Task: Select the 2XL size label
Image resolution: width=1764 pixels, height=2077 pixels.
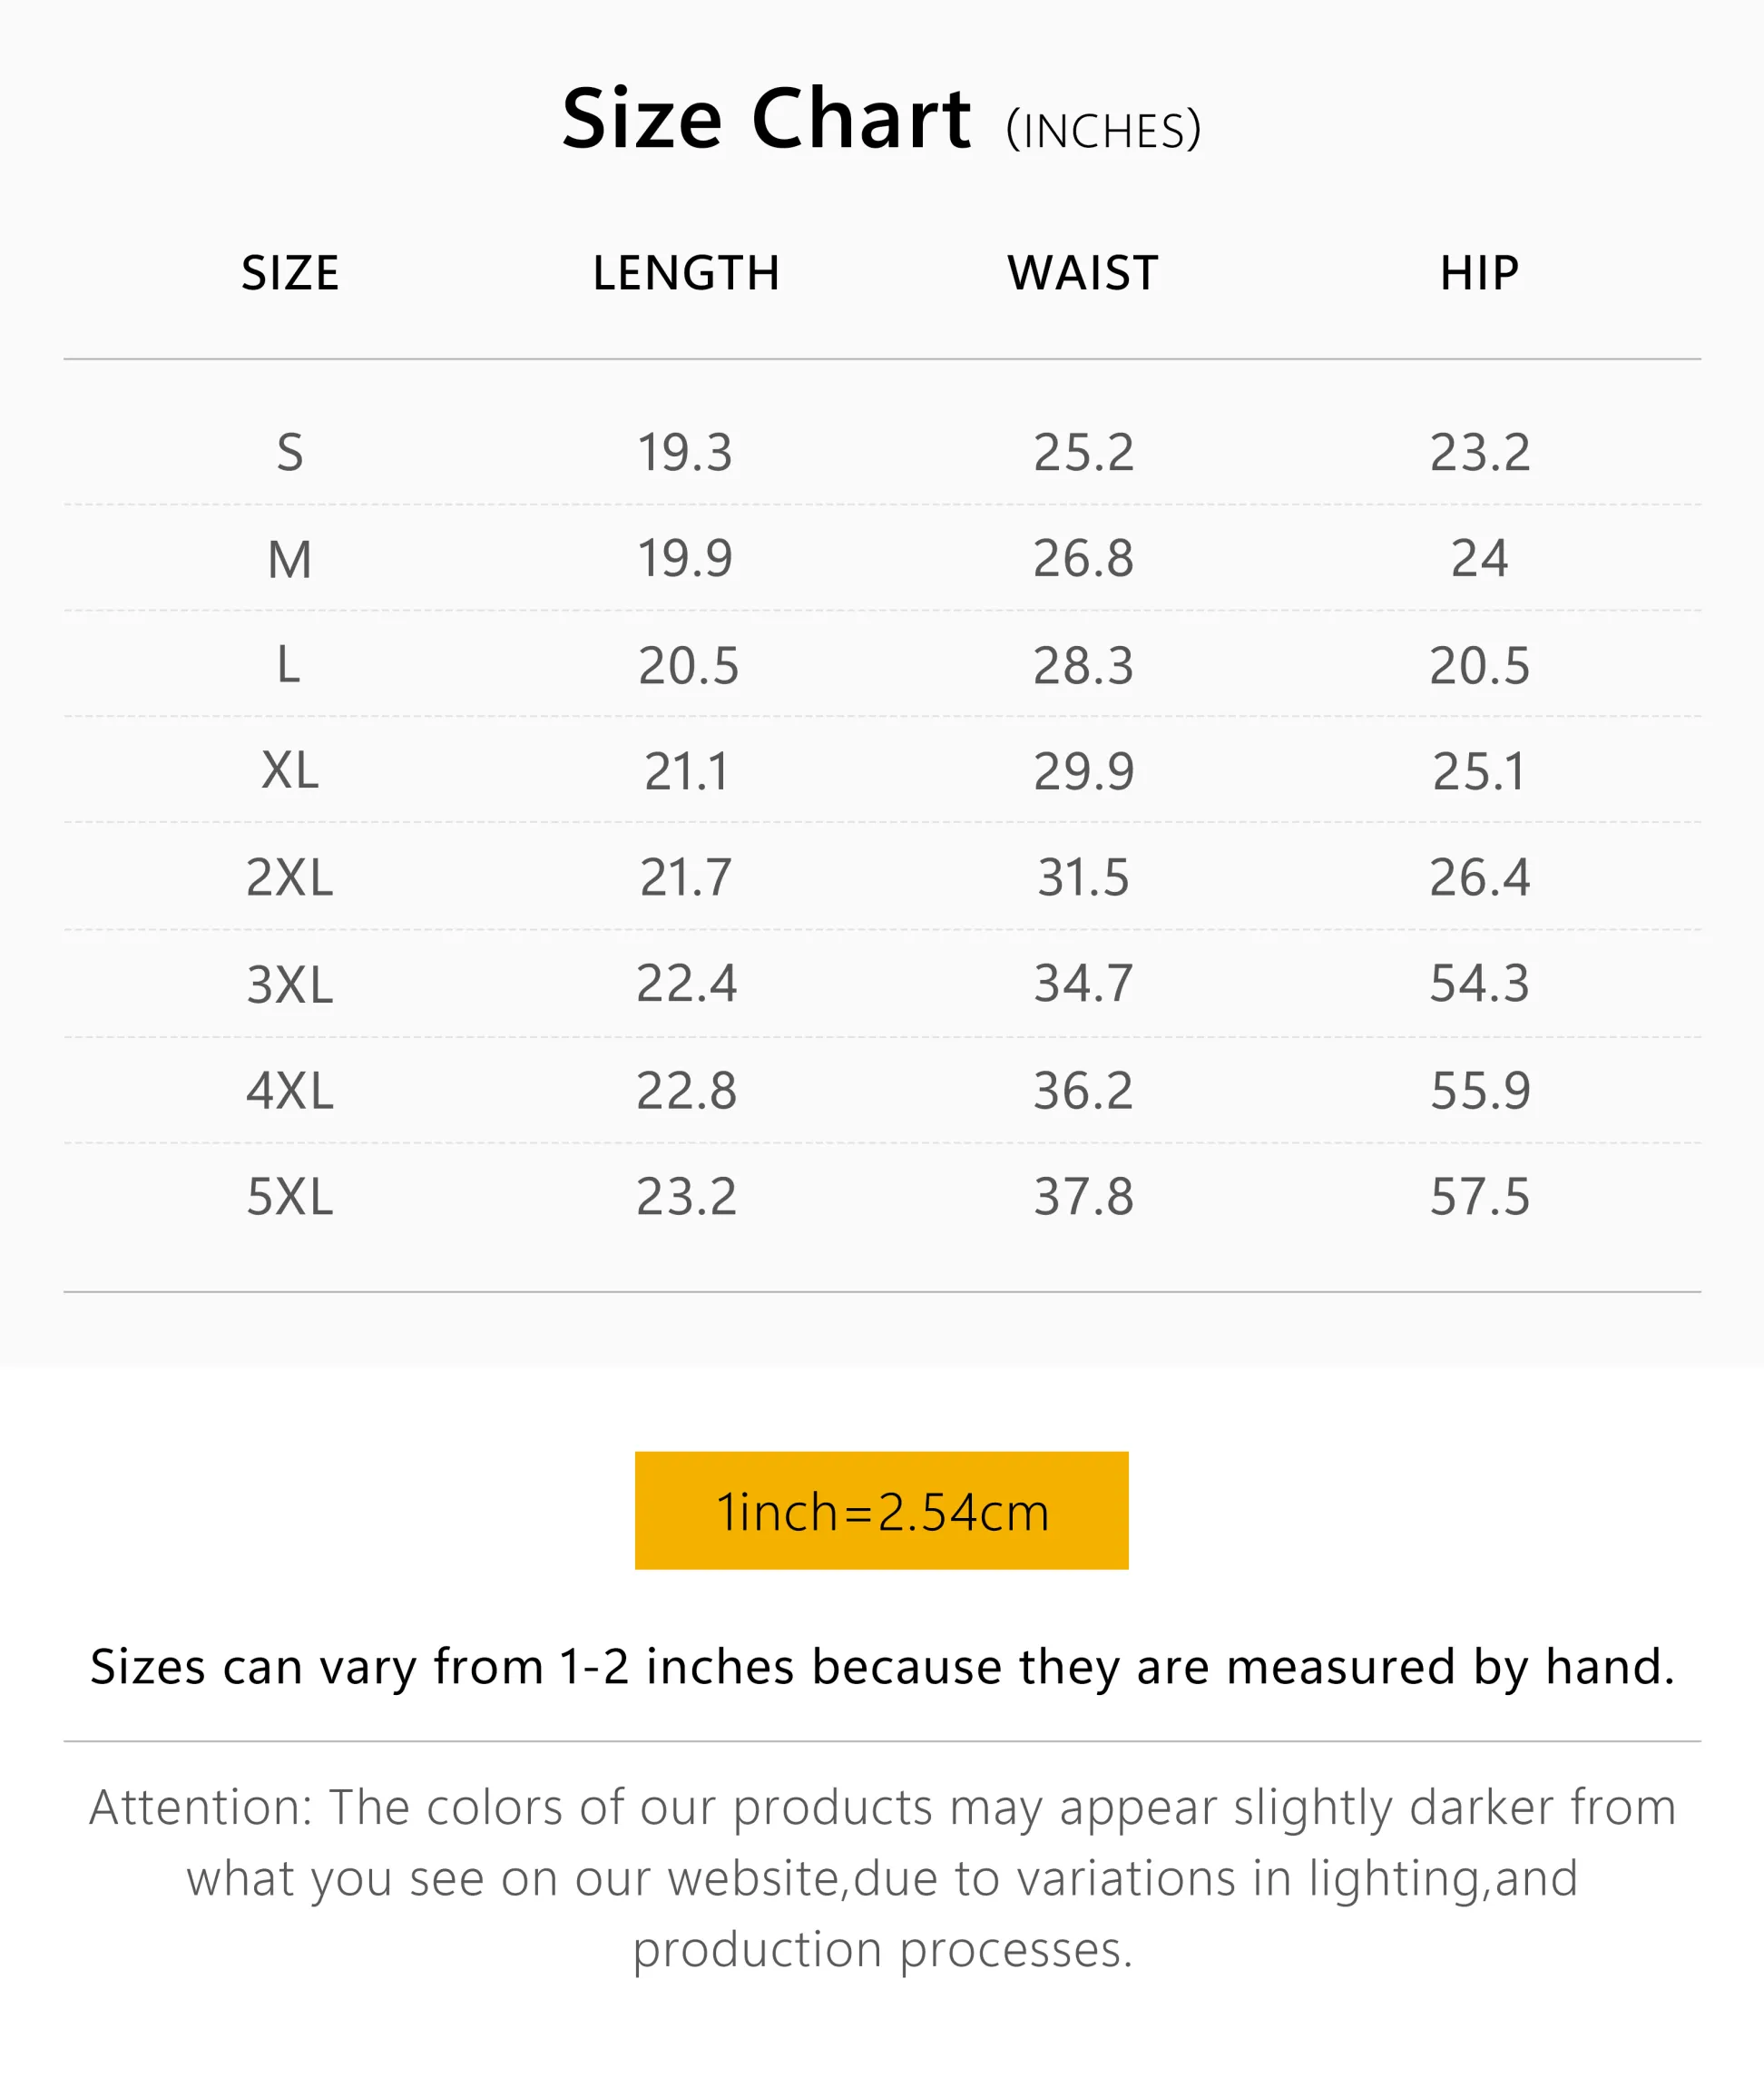Action: tap(290, 878)
